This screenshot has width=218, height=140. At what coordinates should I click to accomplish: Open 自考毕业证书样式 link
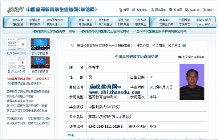tap(39, 123)
